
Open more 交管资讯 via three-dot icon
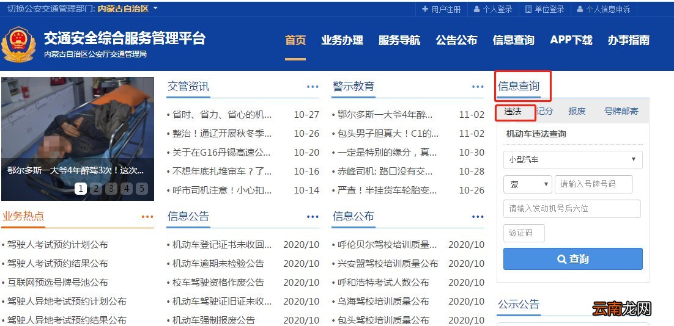(313, 87)
